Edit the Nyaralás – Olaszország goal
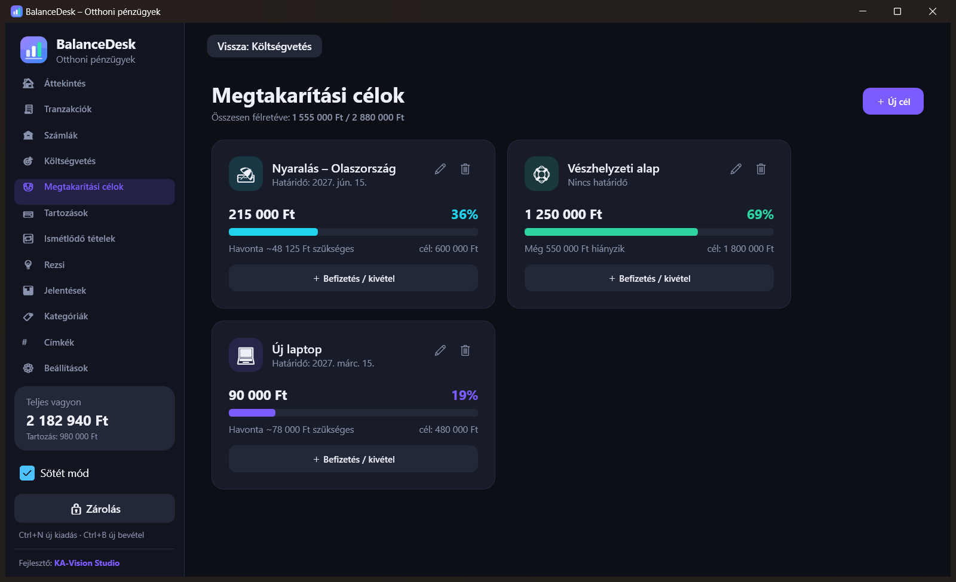This screenshot has height=582, width=956. (x=440, y=169)
